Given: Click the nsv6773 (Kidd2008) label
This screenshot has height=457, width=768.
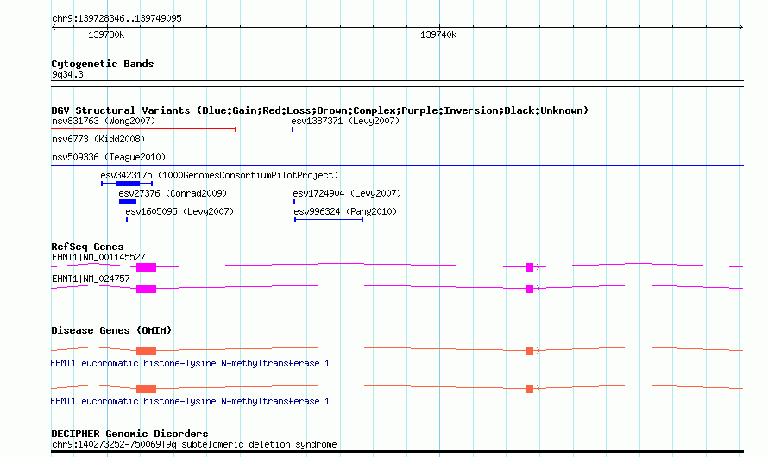Looking at the screenshot, I should tap(98, 139).
